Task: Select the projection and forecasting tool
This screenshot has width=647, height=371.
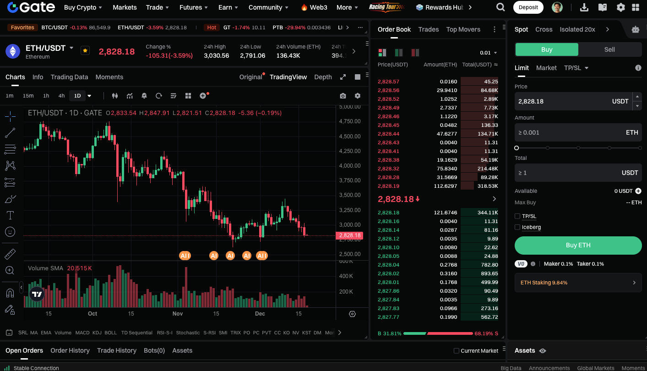Action: pos(10,182)
